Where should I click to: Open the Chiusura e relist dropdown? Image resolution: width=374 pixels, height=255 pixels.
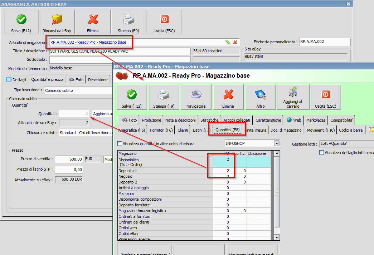(86, 132)
